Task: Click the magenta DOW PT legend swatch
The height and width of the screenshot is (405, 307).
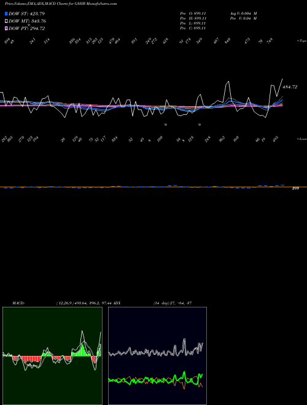Action: [6, 28]
